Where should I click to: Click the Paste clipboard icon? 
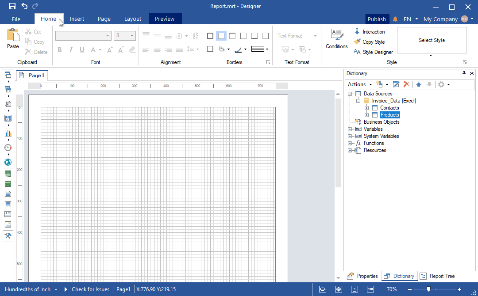[x=13, y=38]
